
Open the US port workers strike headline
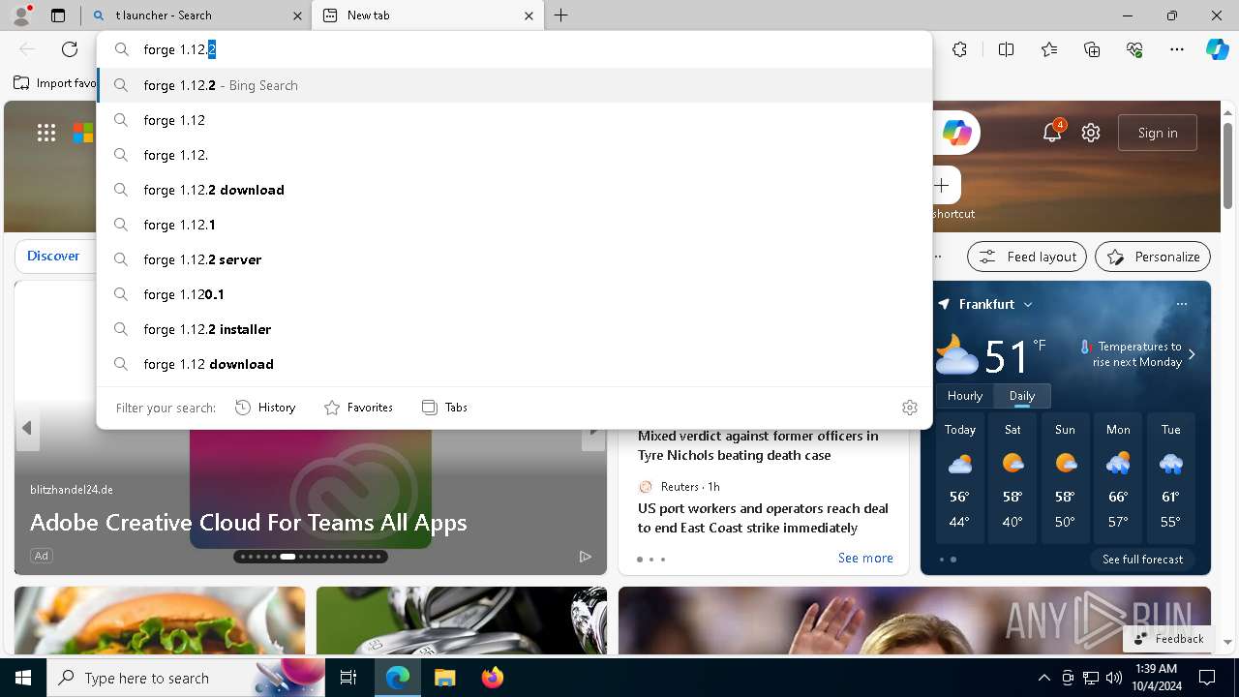pyautogui.click(x=763, y=518)
